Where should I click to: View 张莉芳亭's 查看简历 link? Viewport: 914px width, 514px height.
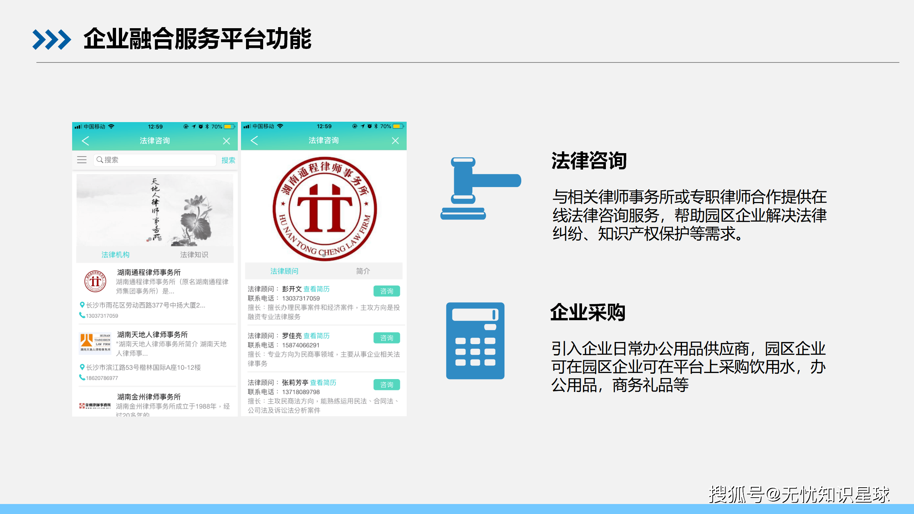point(323,382)
